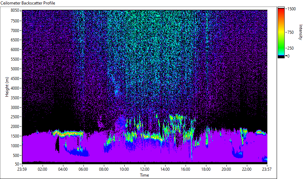Pick the white overflow swatch atop Intensity ramp
Image resolution: width=304 pixels, height=179 pixels.
click(281, 8)
